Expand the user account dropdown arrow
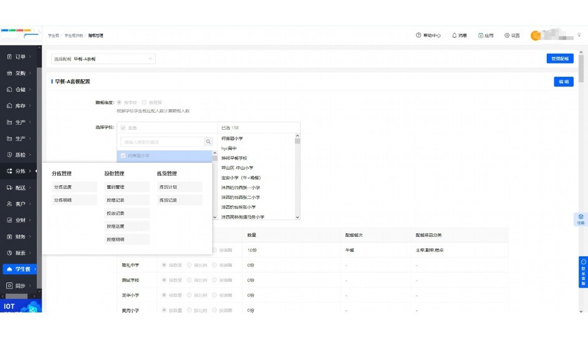588x338 pixels. point(579,36)
